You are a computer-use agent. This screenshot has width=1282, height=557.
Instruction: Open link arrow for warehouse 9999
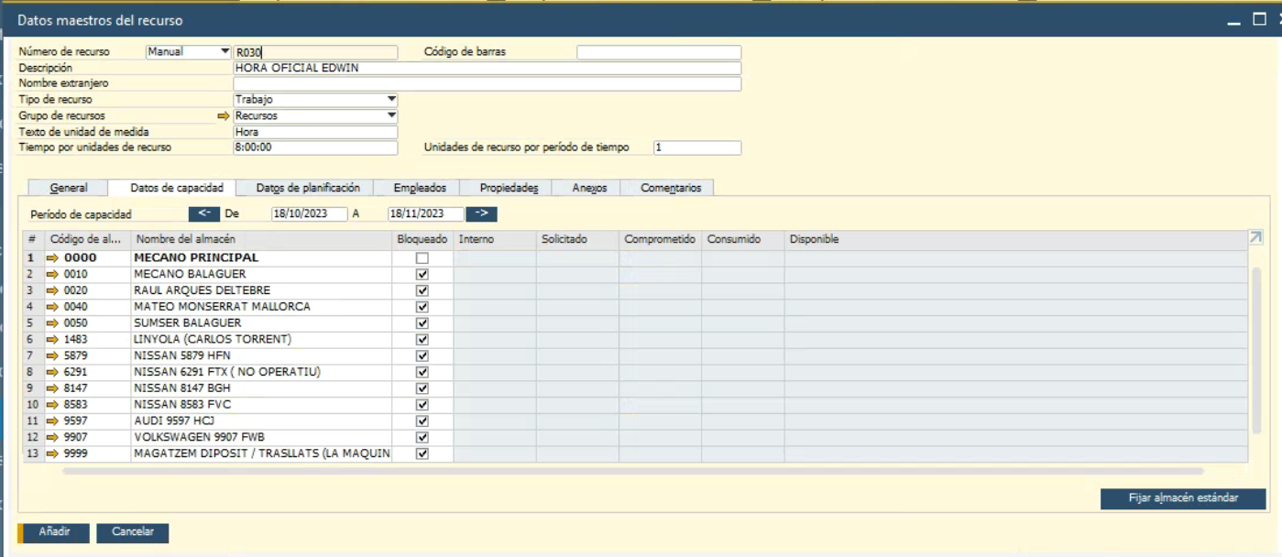[52, 453]
